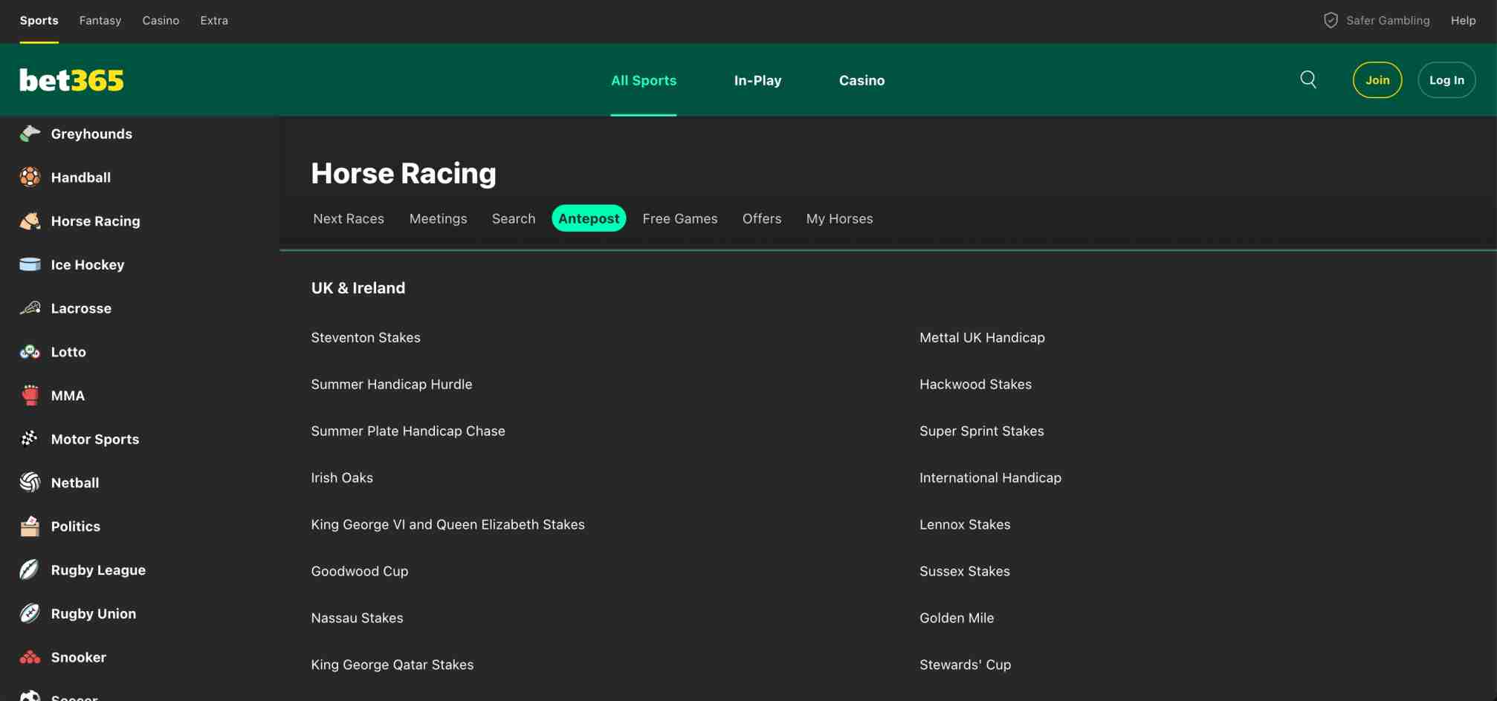Open the Fantasy top tab
This screenshot has width=1497, height=701.
tap(100, 20)
